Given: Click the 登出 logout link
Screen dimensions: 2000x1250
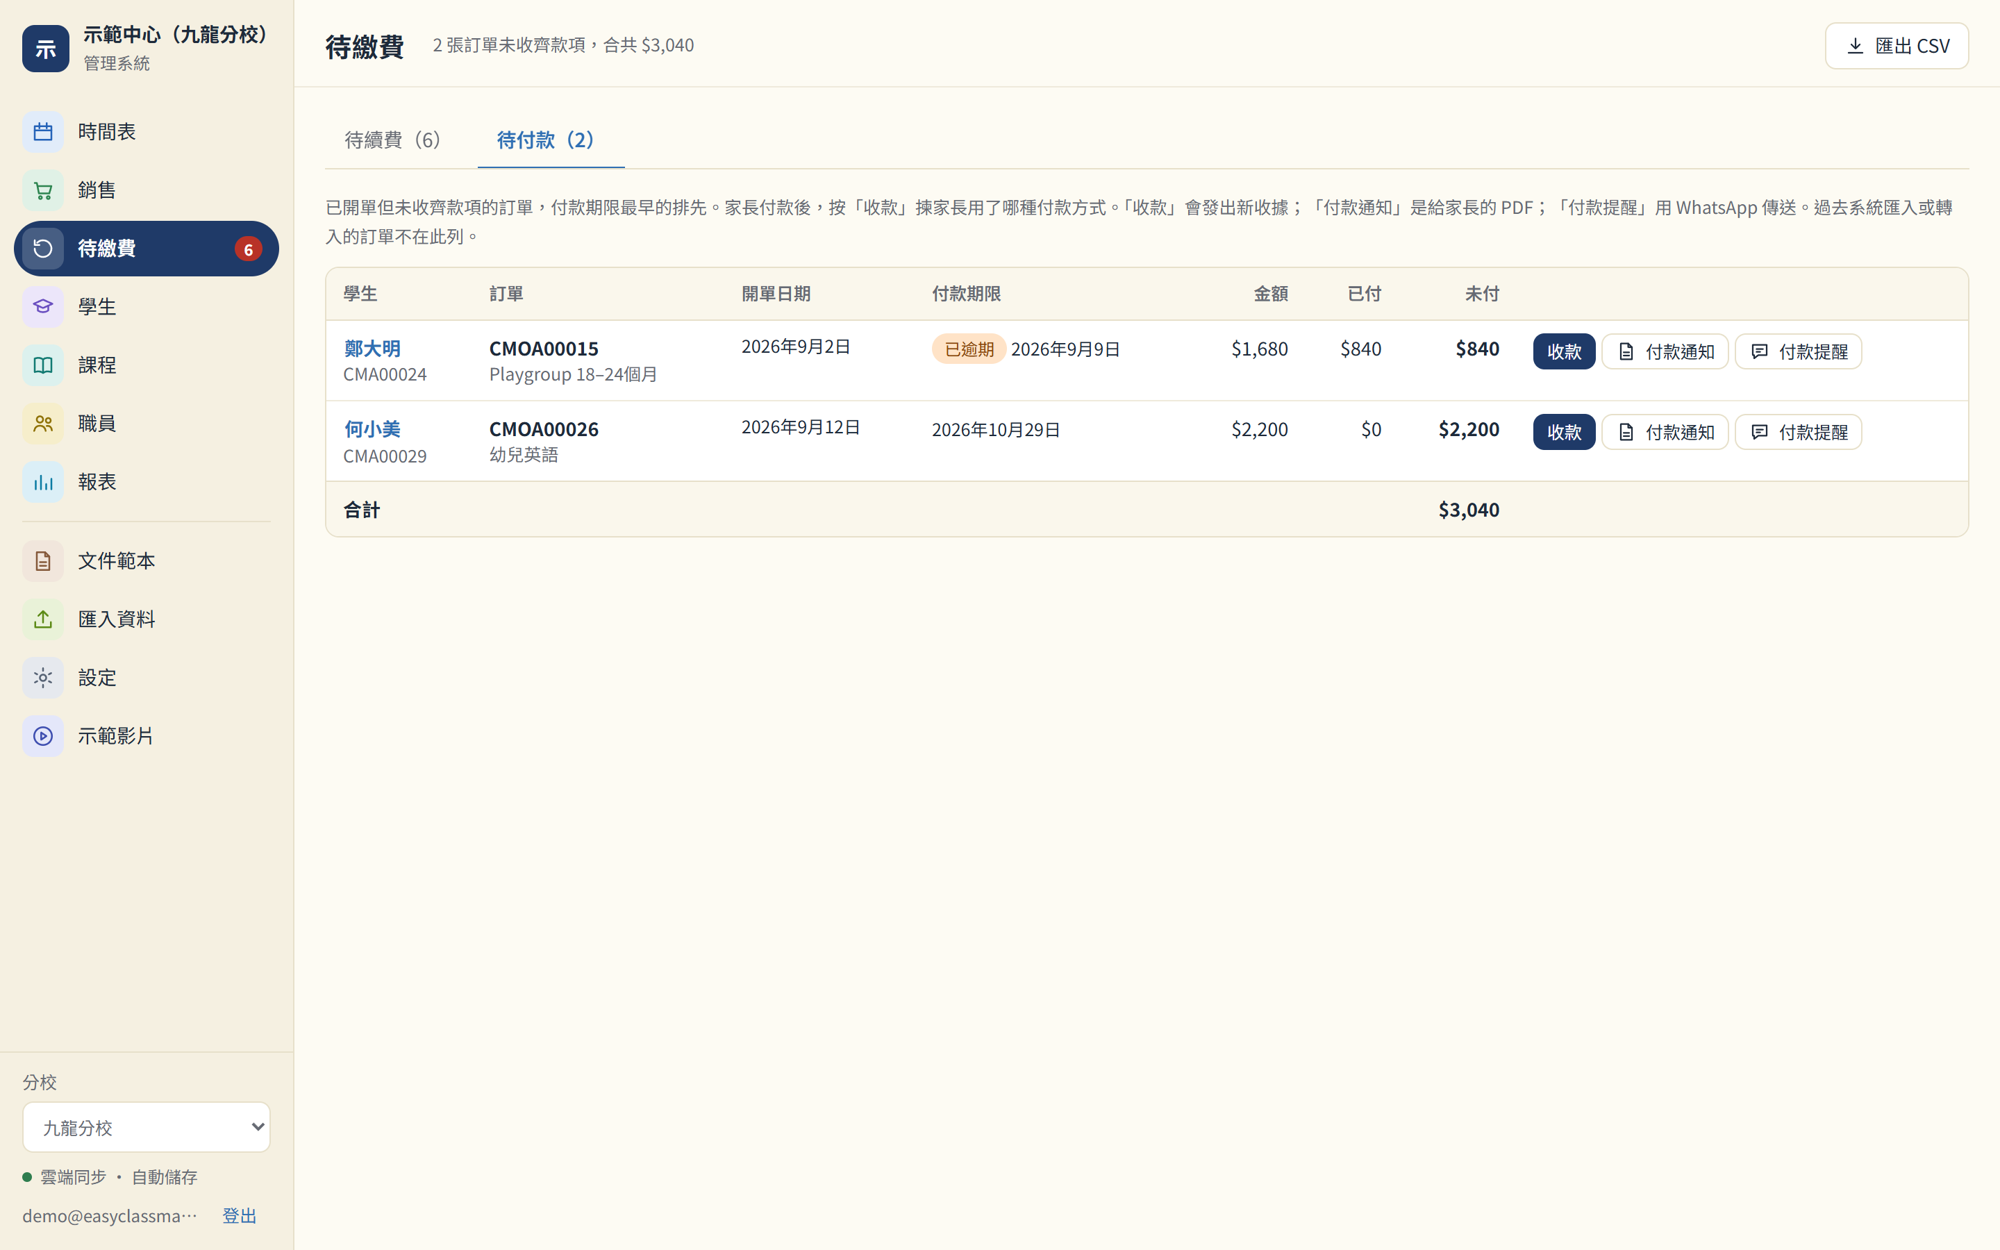Looking at the screenshot, I should click(x=240, y=1215).
